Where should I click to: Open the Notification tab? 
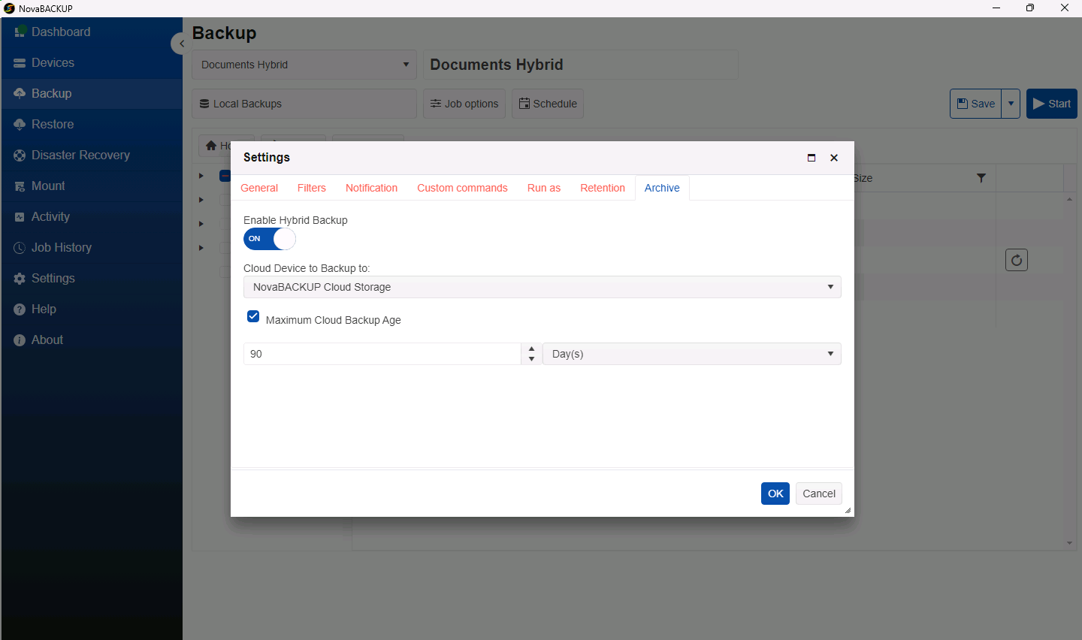372,188
